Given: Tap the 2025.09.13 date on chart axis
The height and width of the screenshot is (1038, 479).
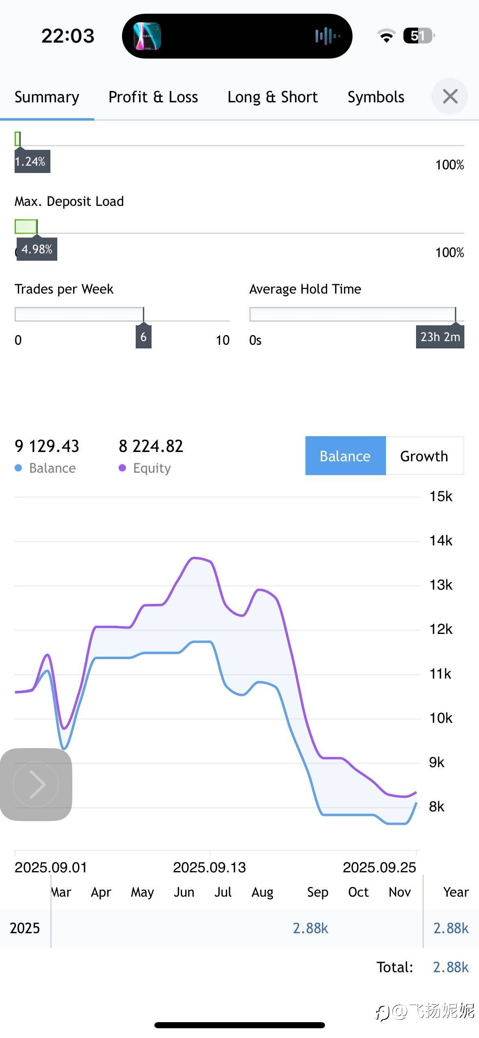Looking at the screenshot, I should click(x=209, y=867).
